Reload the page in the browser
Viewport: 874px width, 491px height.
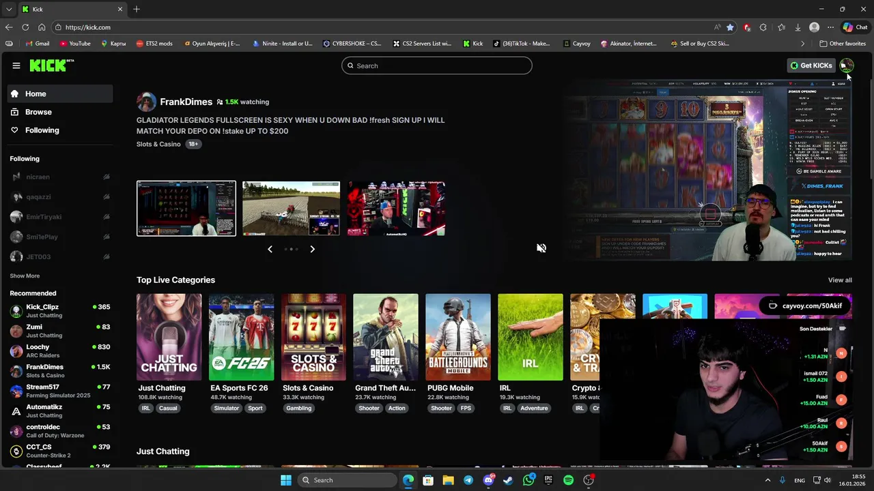point(25,27)
